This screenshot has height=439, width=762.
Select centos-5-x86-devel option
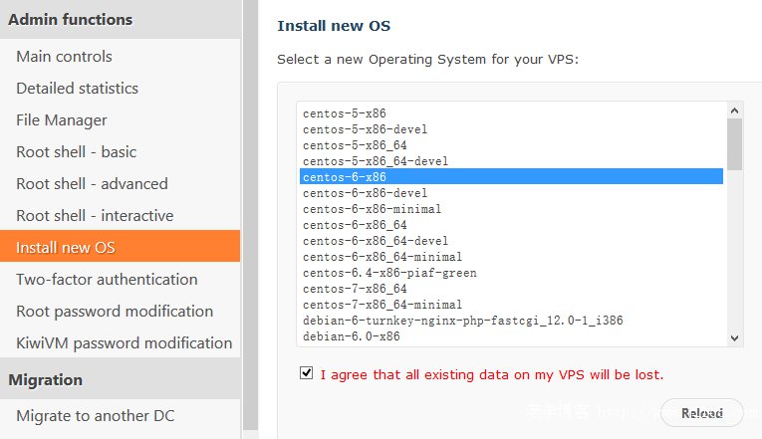pos(511,129)
